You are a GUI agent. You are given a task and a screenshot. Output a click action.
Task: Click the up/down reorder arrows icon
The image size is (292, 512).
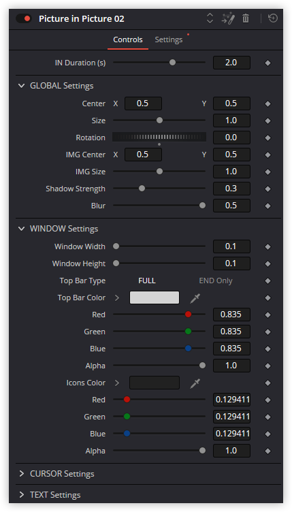210,18
